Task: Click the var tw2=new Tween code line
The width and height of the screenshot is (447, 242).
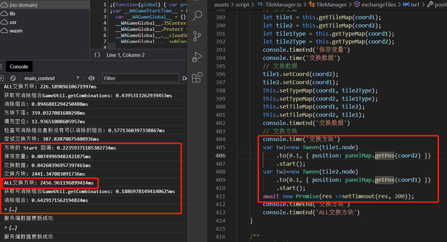Action: [310, 171]
